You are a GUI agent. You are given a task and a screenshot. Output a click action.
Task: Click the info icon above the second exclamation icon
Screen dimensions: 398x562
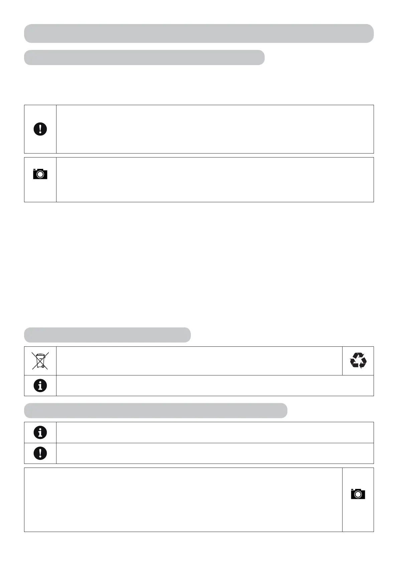coord(40,433)
